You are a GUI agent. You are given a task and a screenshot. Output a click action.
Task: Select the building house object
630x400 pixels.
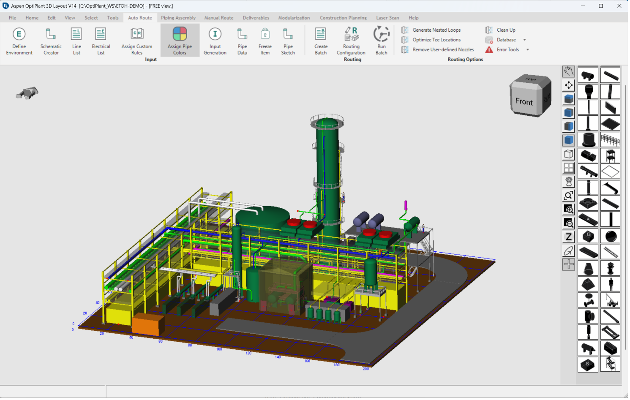tap(610, 348)
